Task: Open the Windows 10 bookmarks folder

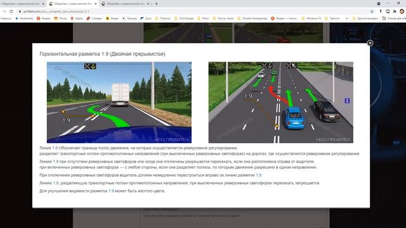Action: [x=311, y=18]
